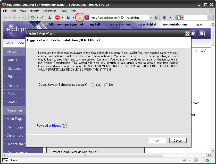Open the View menu
The image size is (216, 164).
tap(23, 11)
